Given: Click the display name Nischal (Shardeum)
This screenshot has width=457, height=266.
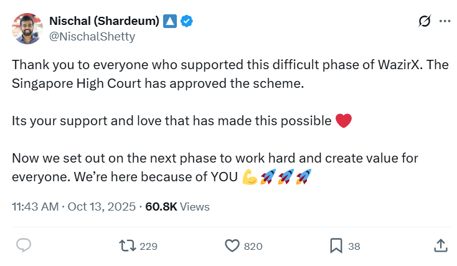Looking at the screenshot, I should (103, 21).
